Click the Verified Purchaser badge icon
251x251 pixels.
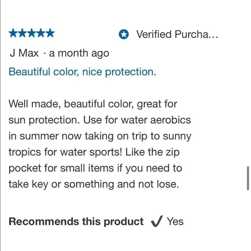[123, 34]
